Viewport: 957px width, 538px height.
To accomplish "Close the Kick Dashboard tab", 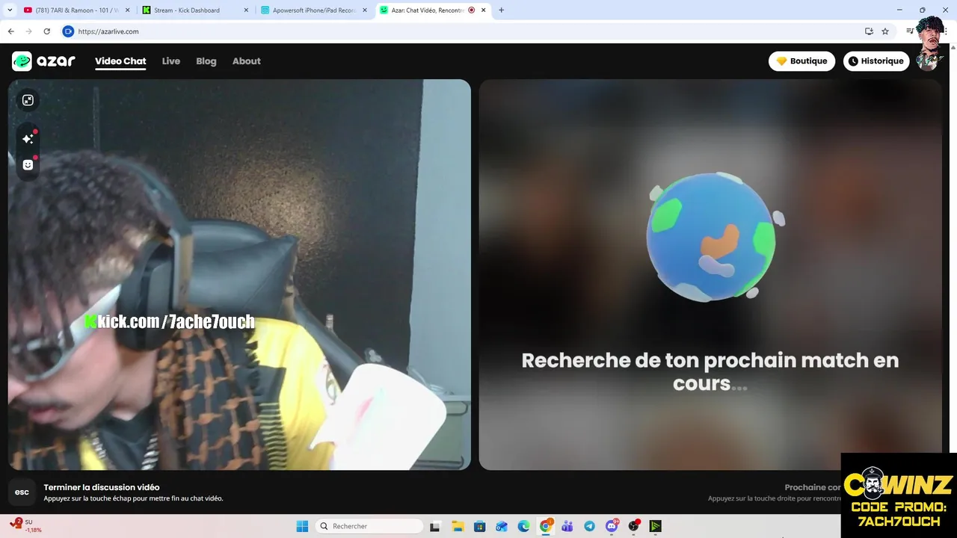I will click(x=246, y=10).
